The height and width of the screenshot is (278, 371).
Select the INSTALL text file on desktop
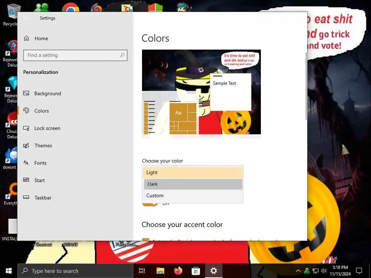pyautogui.click(x=9, y=230)
